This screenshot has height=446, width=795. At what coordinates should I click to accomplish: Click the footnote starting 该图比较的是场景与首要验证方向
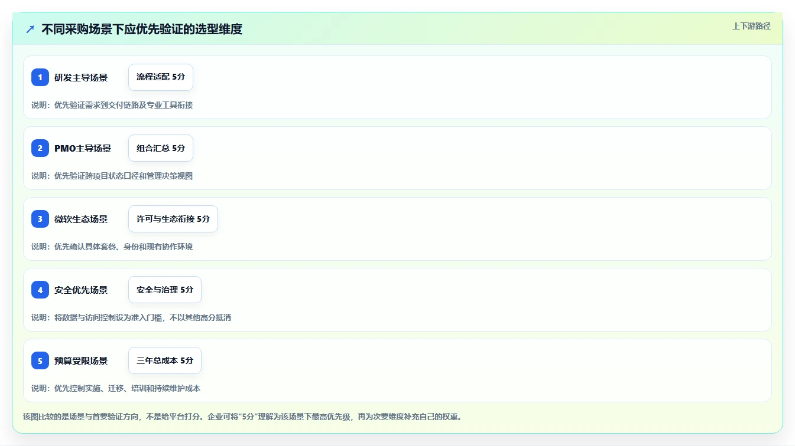242,417
